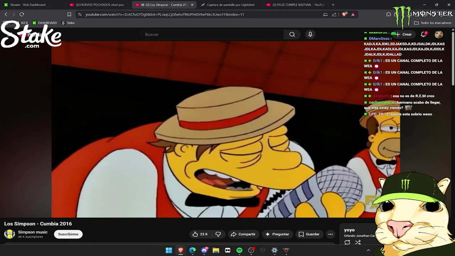455x256 pixels.
Task: Close the Los Simpson - Cumbia tab
Action: click(x=192, y=5)
